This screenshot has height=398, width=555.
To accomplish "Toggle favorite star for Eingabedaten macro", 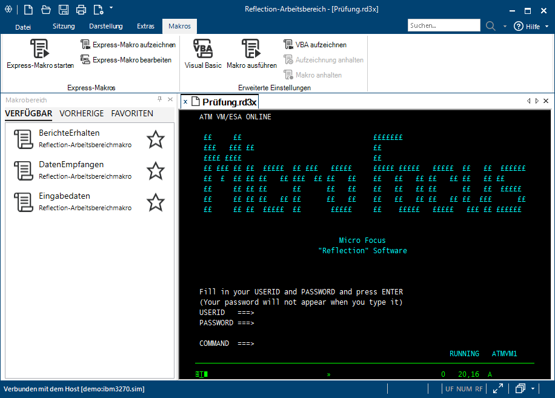I will [156, 202].
